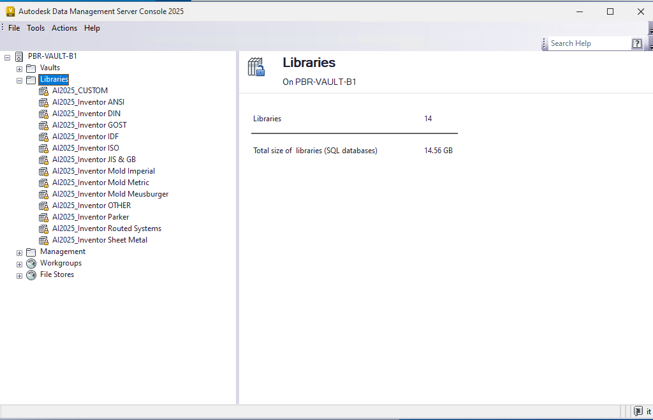Screen dimensions: 653x420
Task: Click the AI2025_Inventor DIN library icon
Action: 44,114
